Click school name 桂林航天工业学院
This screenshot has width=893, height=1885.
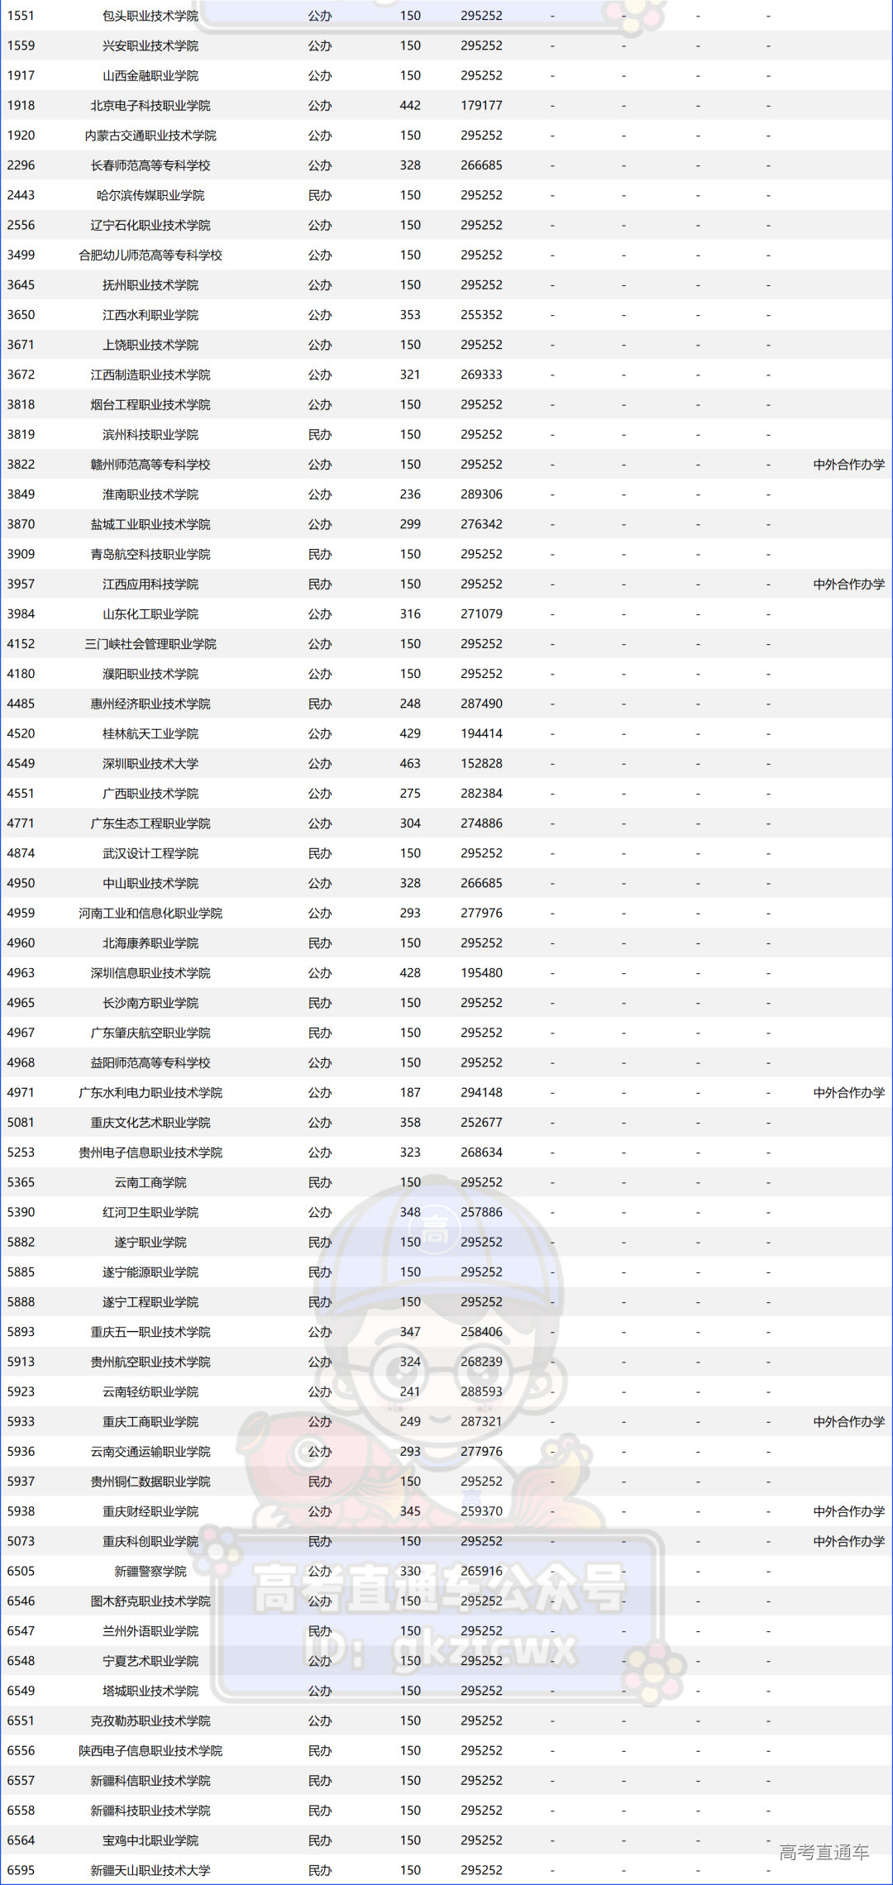(x=150, y=734)
